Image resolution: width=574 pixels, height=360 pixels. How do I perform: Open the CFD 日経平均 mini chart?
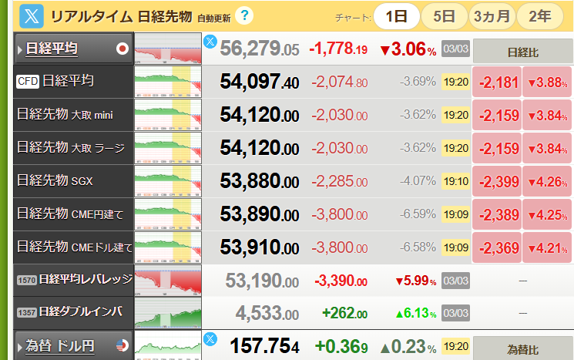tap(168, 81)
